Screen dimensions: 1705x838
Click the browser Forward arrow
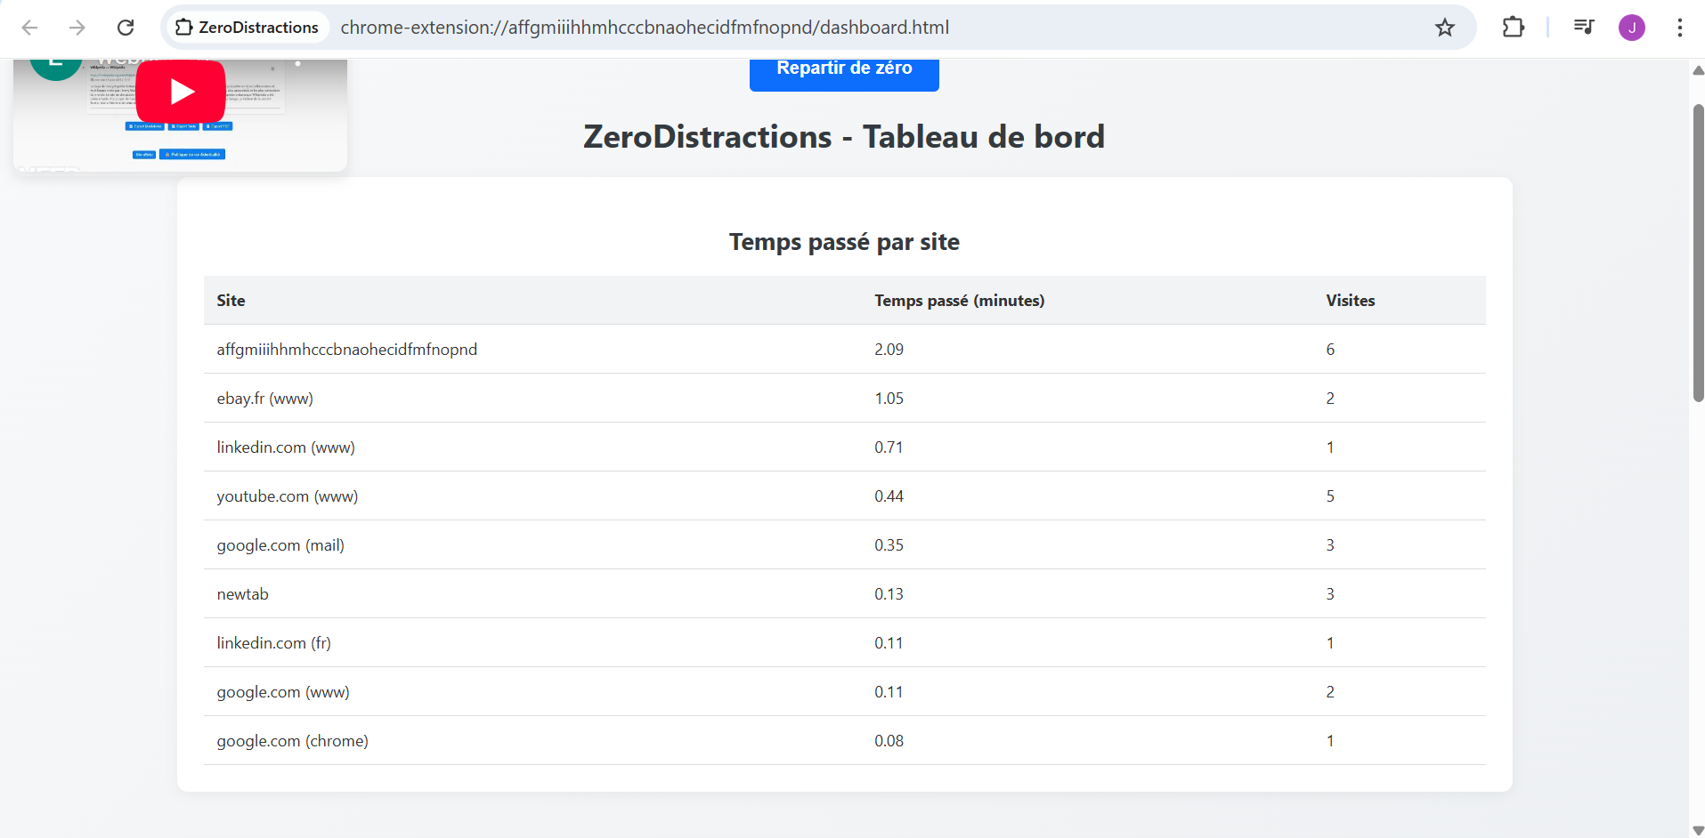(x=77, y=28)
